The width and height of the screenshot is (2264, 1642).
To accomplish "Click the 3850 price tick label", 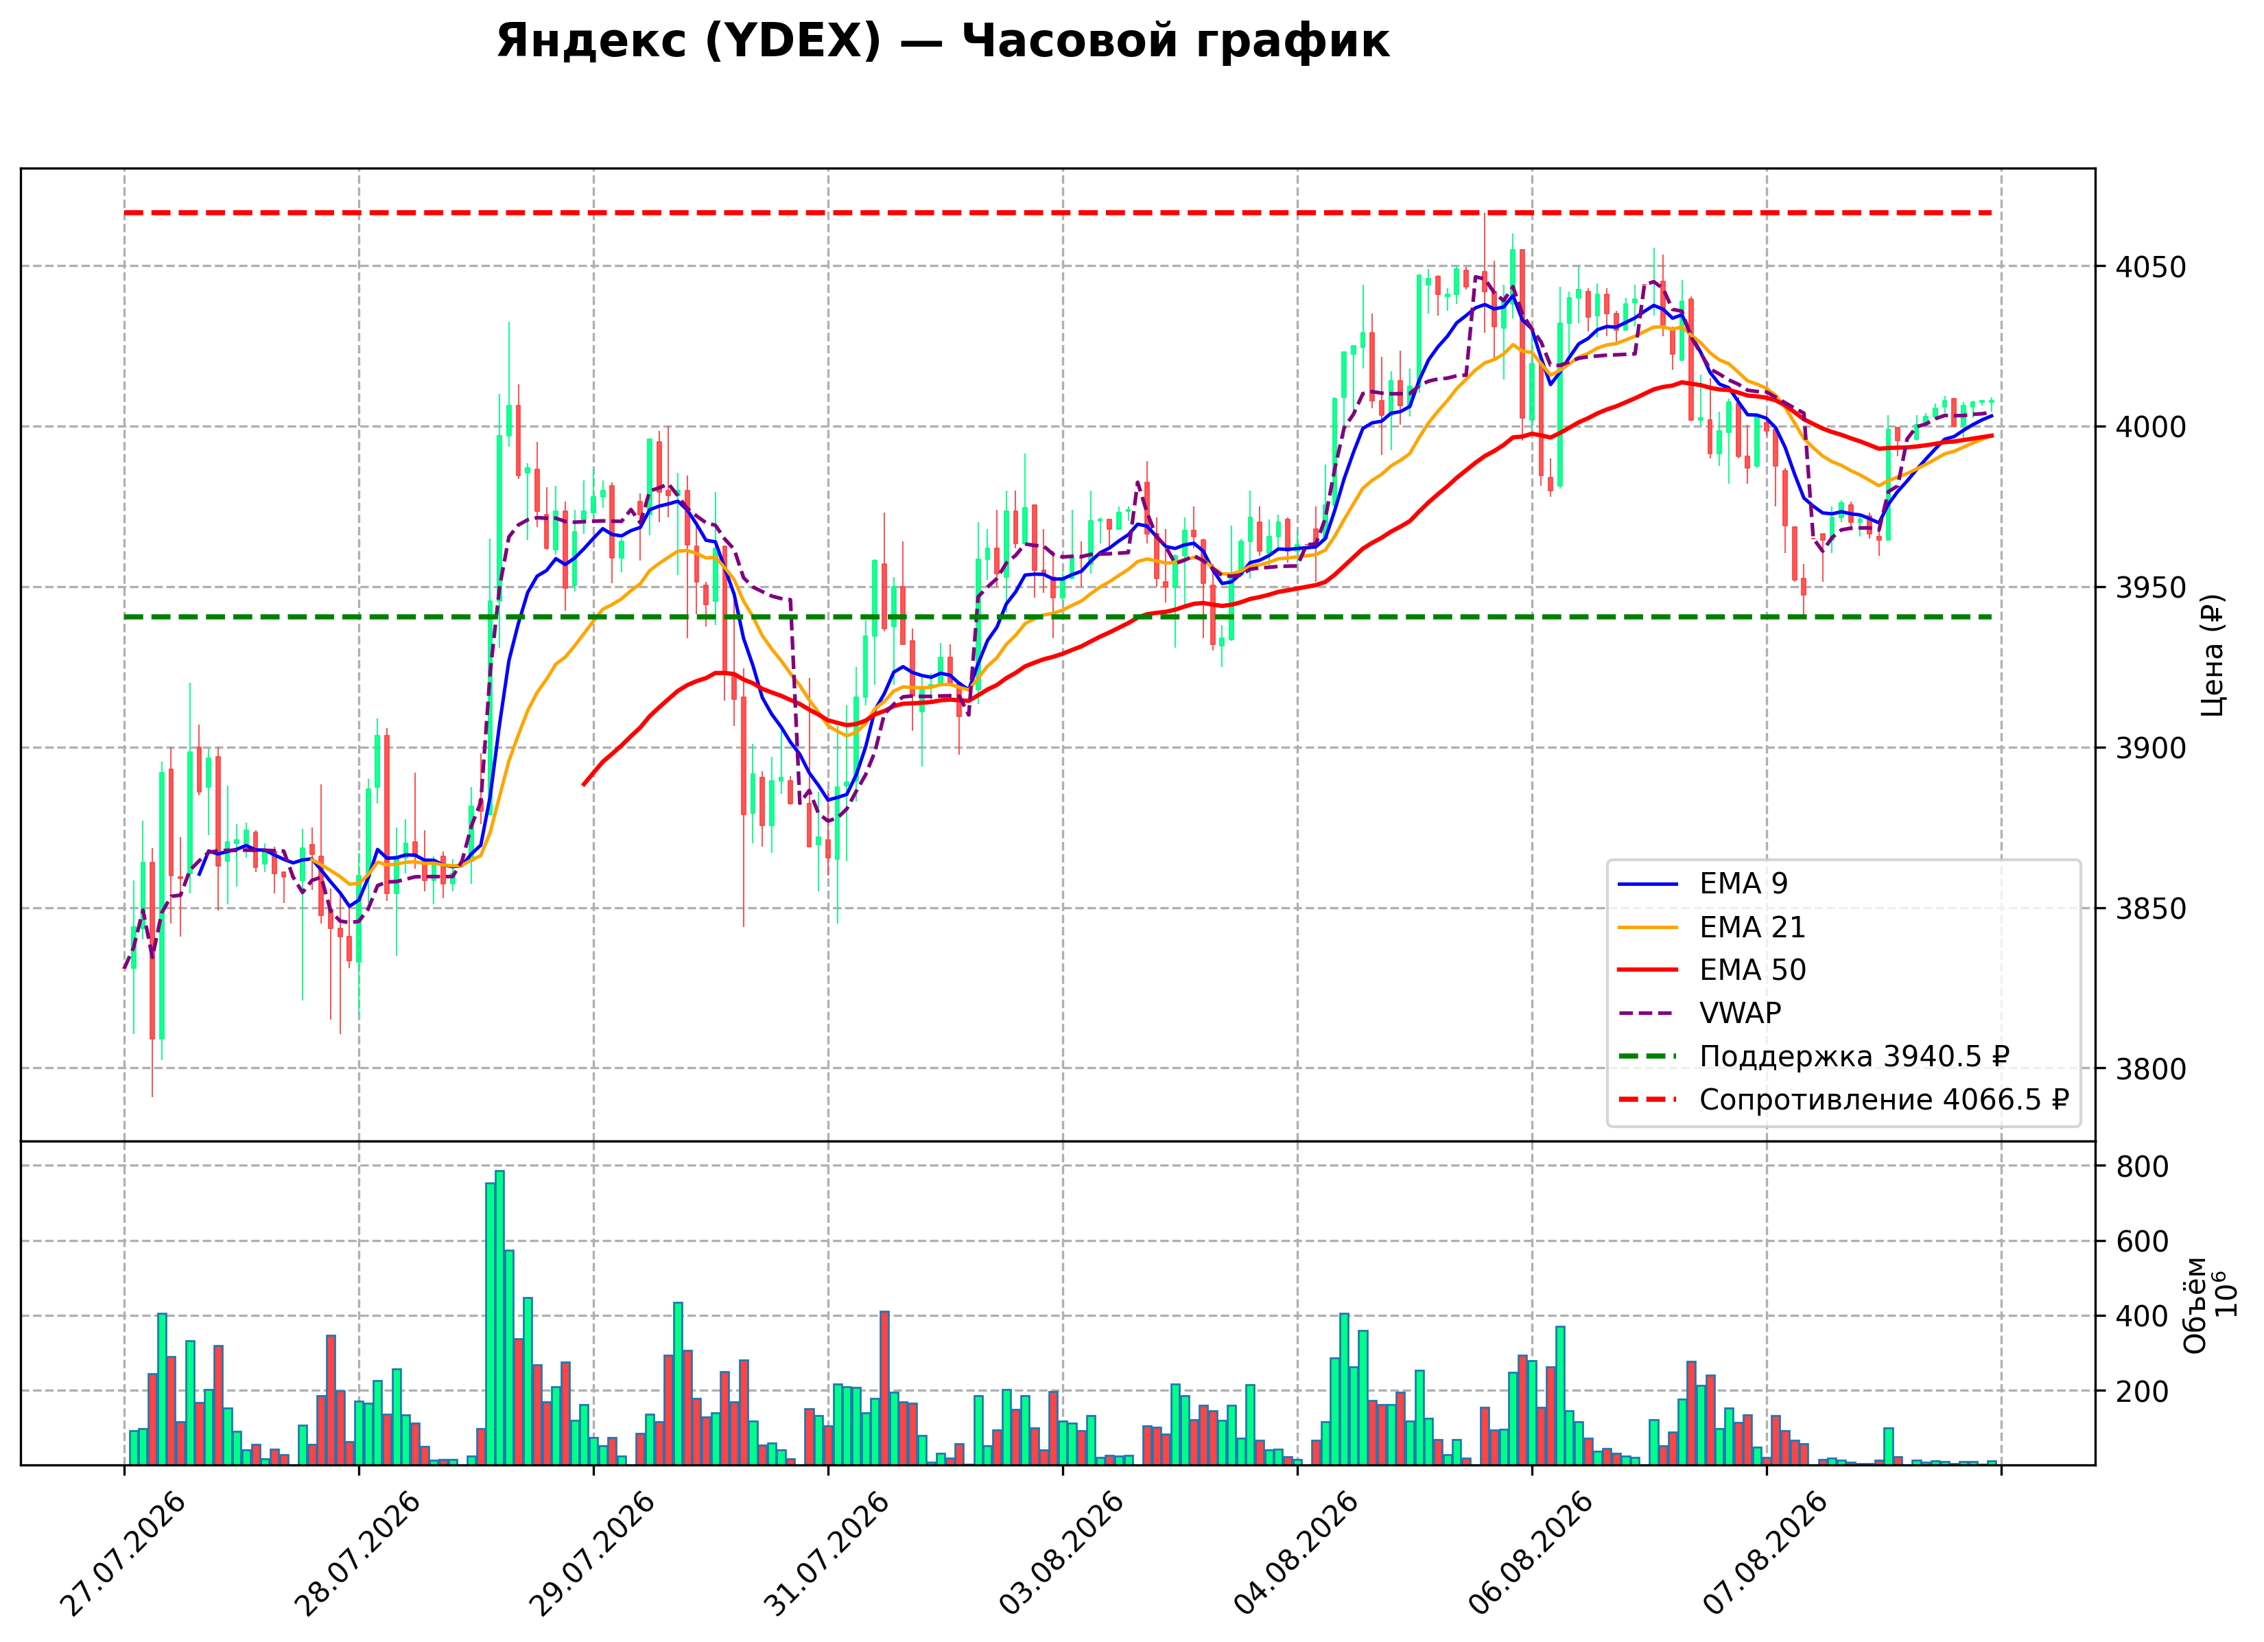I will pos(2150,909).
